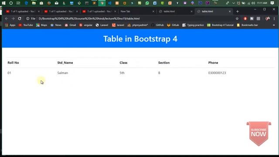279x157 pixels.
Task: Expand the bookmarks overflow chevron
Action: pos(274,25)
